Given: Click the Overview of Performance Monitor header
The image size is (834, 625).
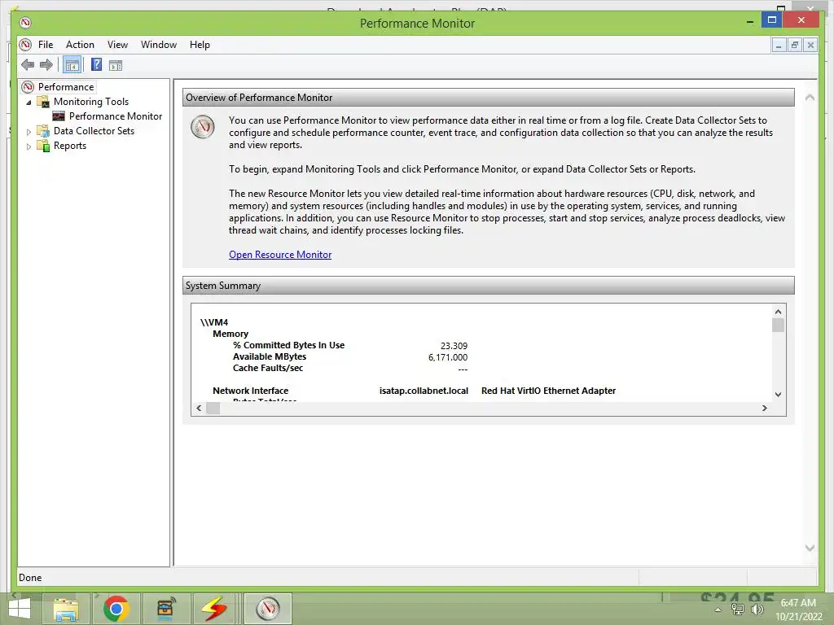Looking at the screenshot, I should [x=489, y=98].
